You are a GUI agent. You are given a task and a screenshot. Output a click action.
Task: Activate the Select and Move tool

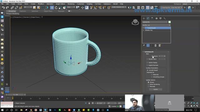click(52, 8)
